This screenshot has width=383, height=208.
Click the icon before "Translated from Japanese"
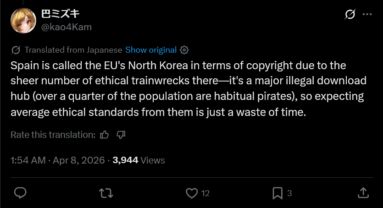pos(15,50)
